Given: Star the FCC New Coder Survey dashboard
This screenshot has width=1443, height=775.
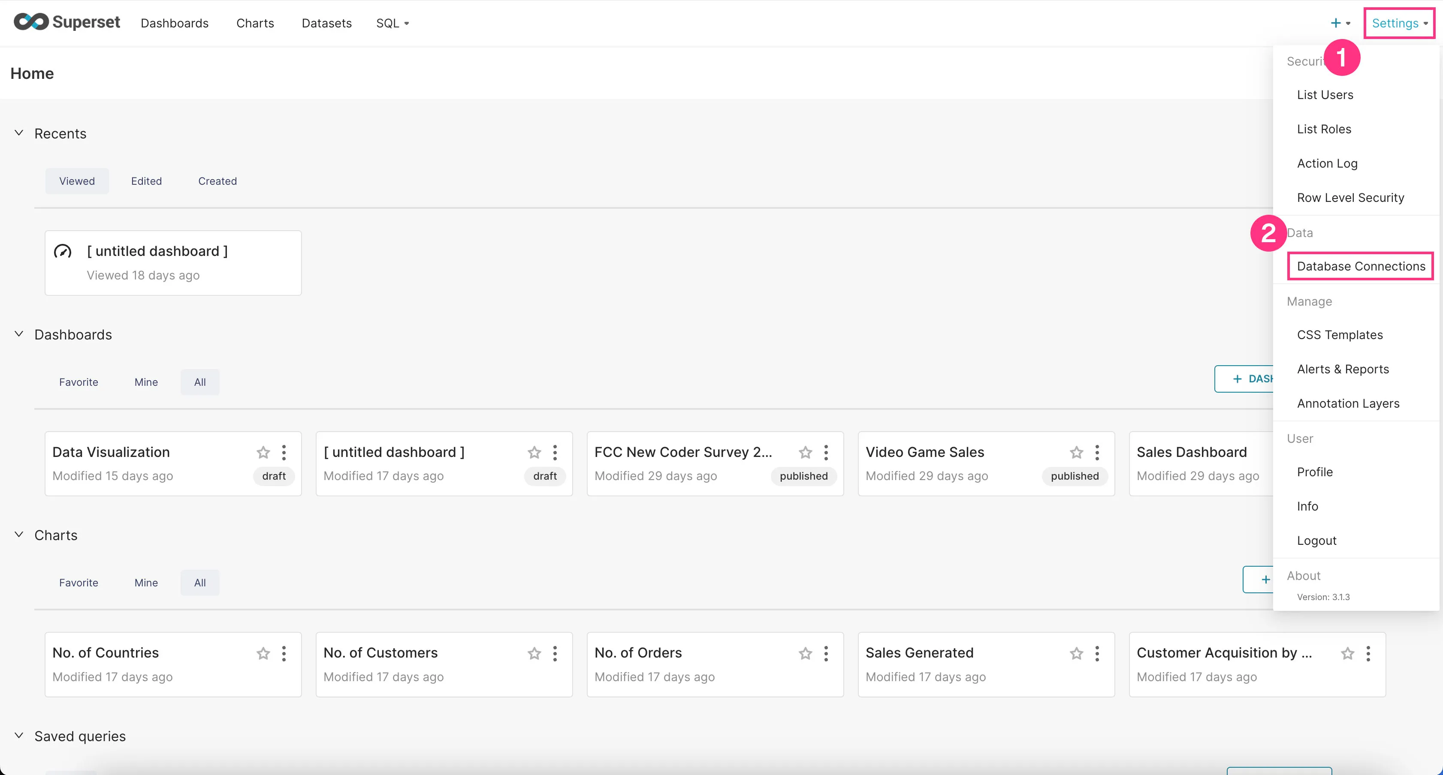Looking at the screenshot, I should coord(806,452).
